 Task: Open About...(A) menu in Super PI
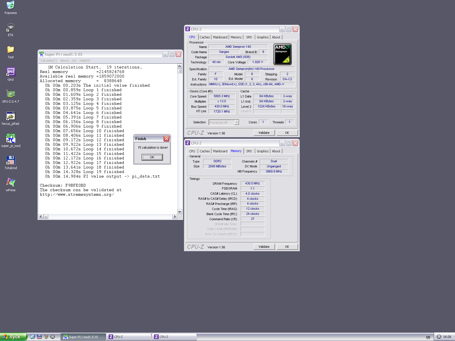point(68,61)
